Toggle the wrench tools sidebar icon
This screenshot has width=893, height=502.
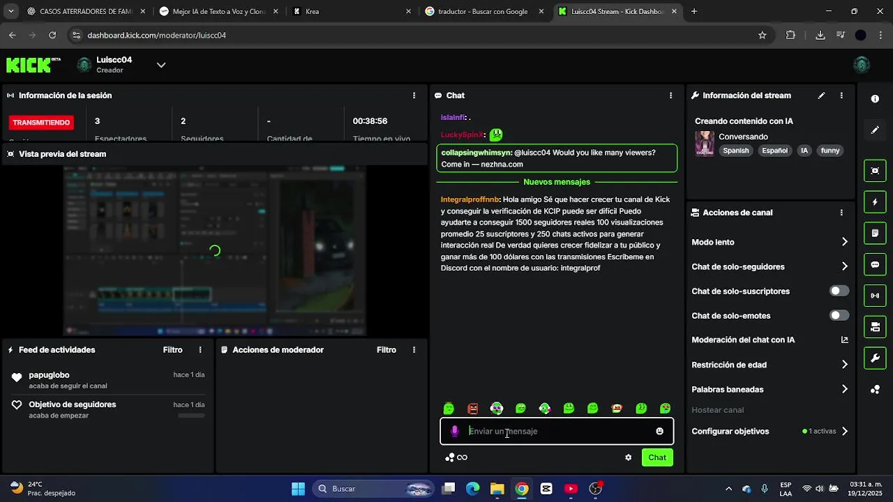[875, 358]
